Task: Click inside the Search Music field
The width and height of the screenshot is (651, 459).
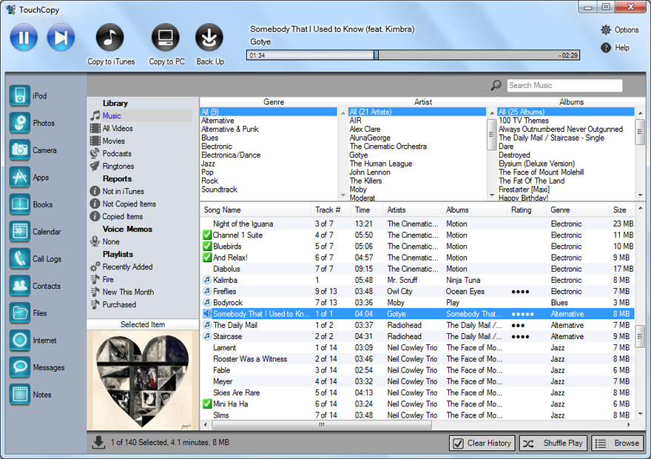Action: coord(564,85)
